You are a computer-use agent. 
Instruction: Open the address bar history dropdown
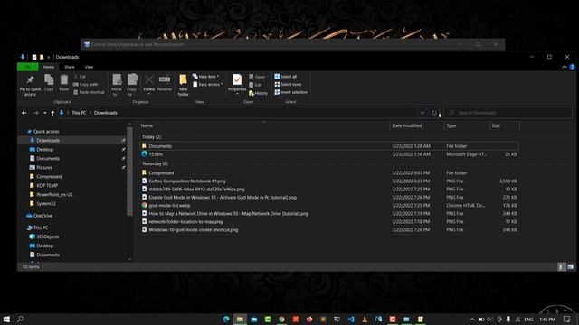tap(422, 113)
